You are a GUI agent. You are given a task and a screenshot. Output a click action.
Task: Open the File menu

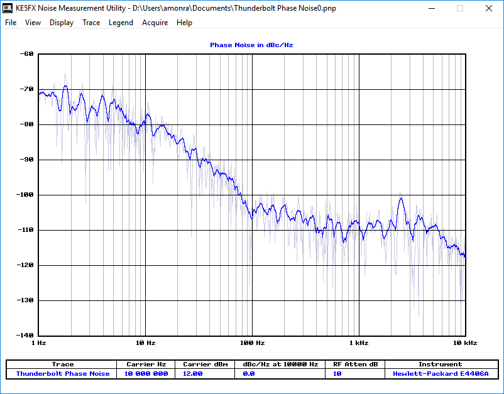(x=11, y=23)
